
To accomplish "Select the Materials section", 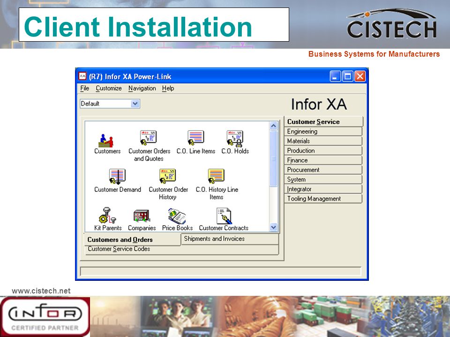I will [323, 141].
